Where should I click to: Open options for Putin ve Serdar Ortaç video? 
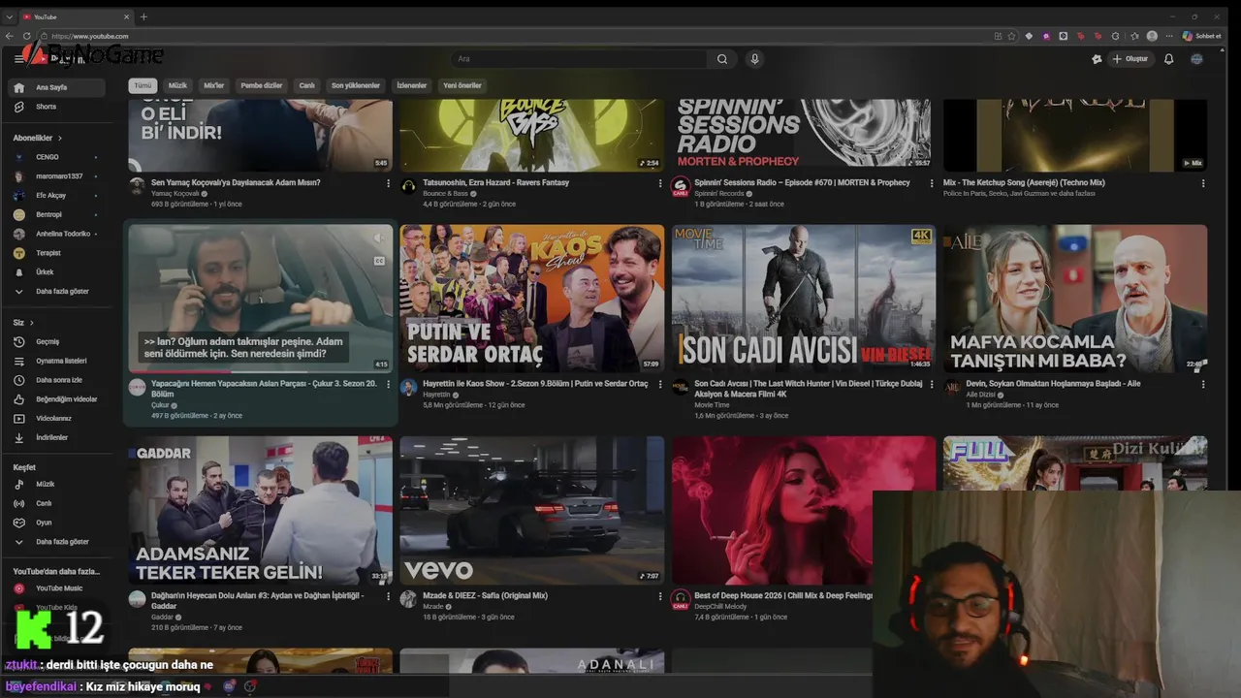click(x=660, y=385)
